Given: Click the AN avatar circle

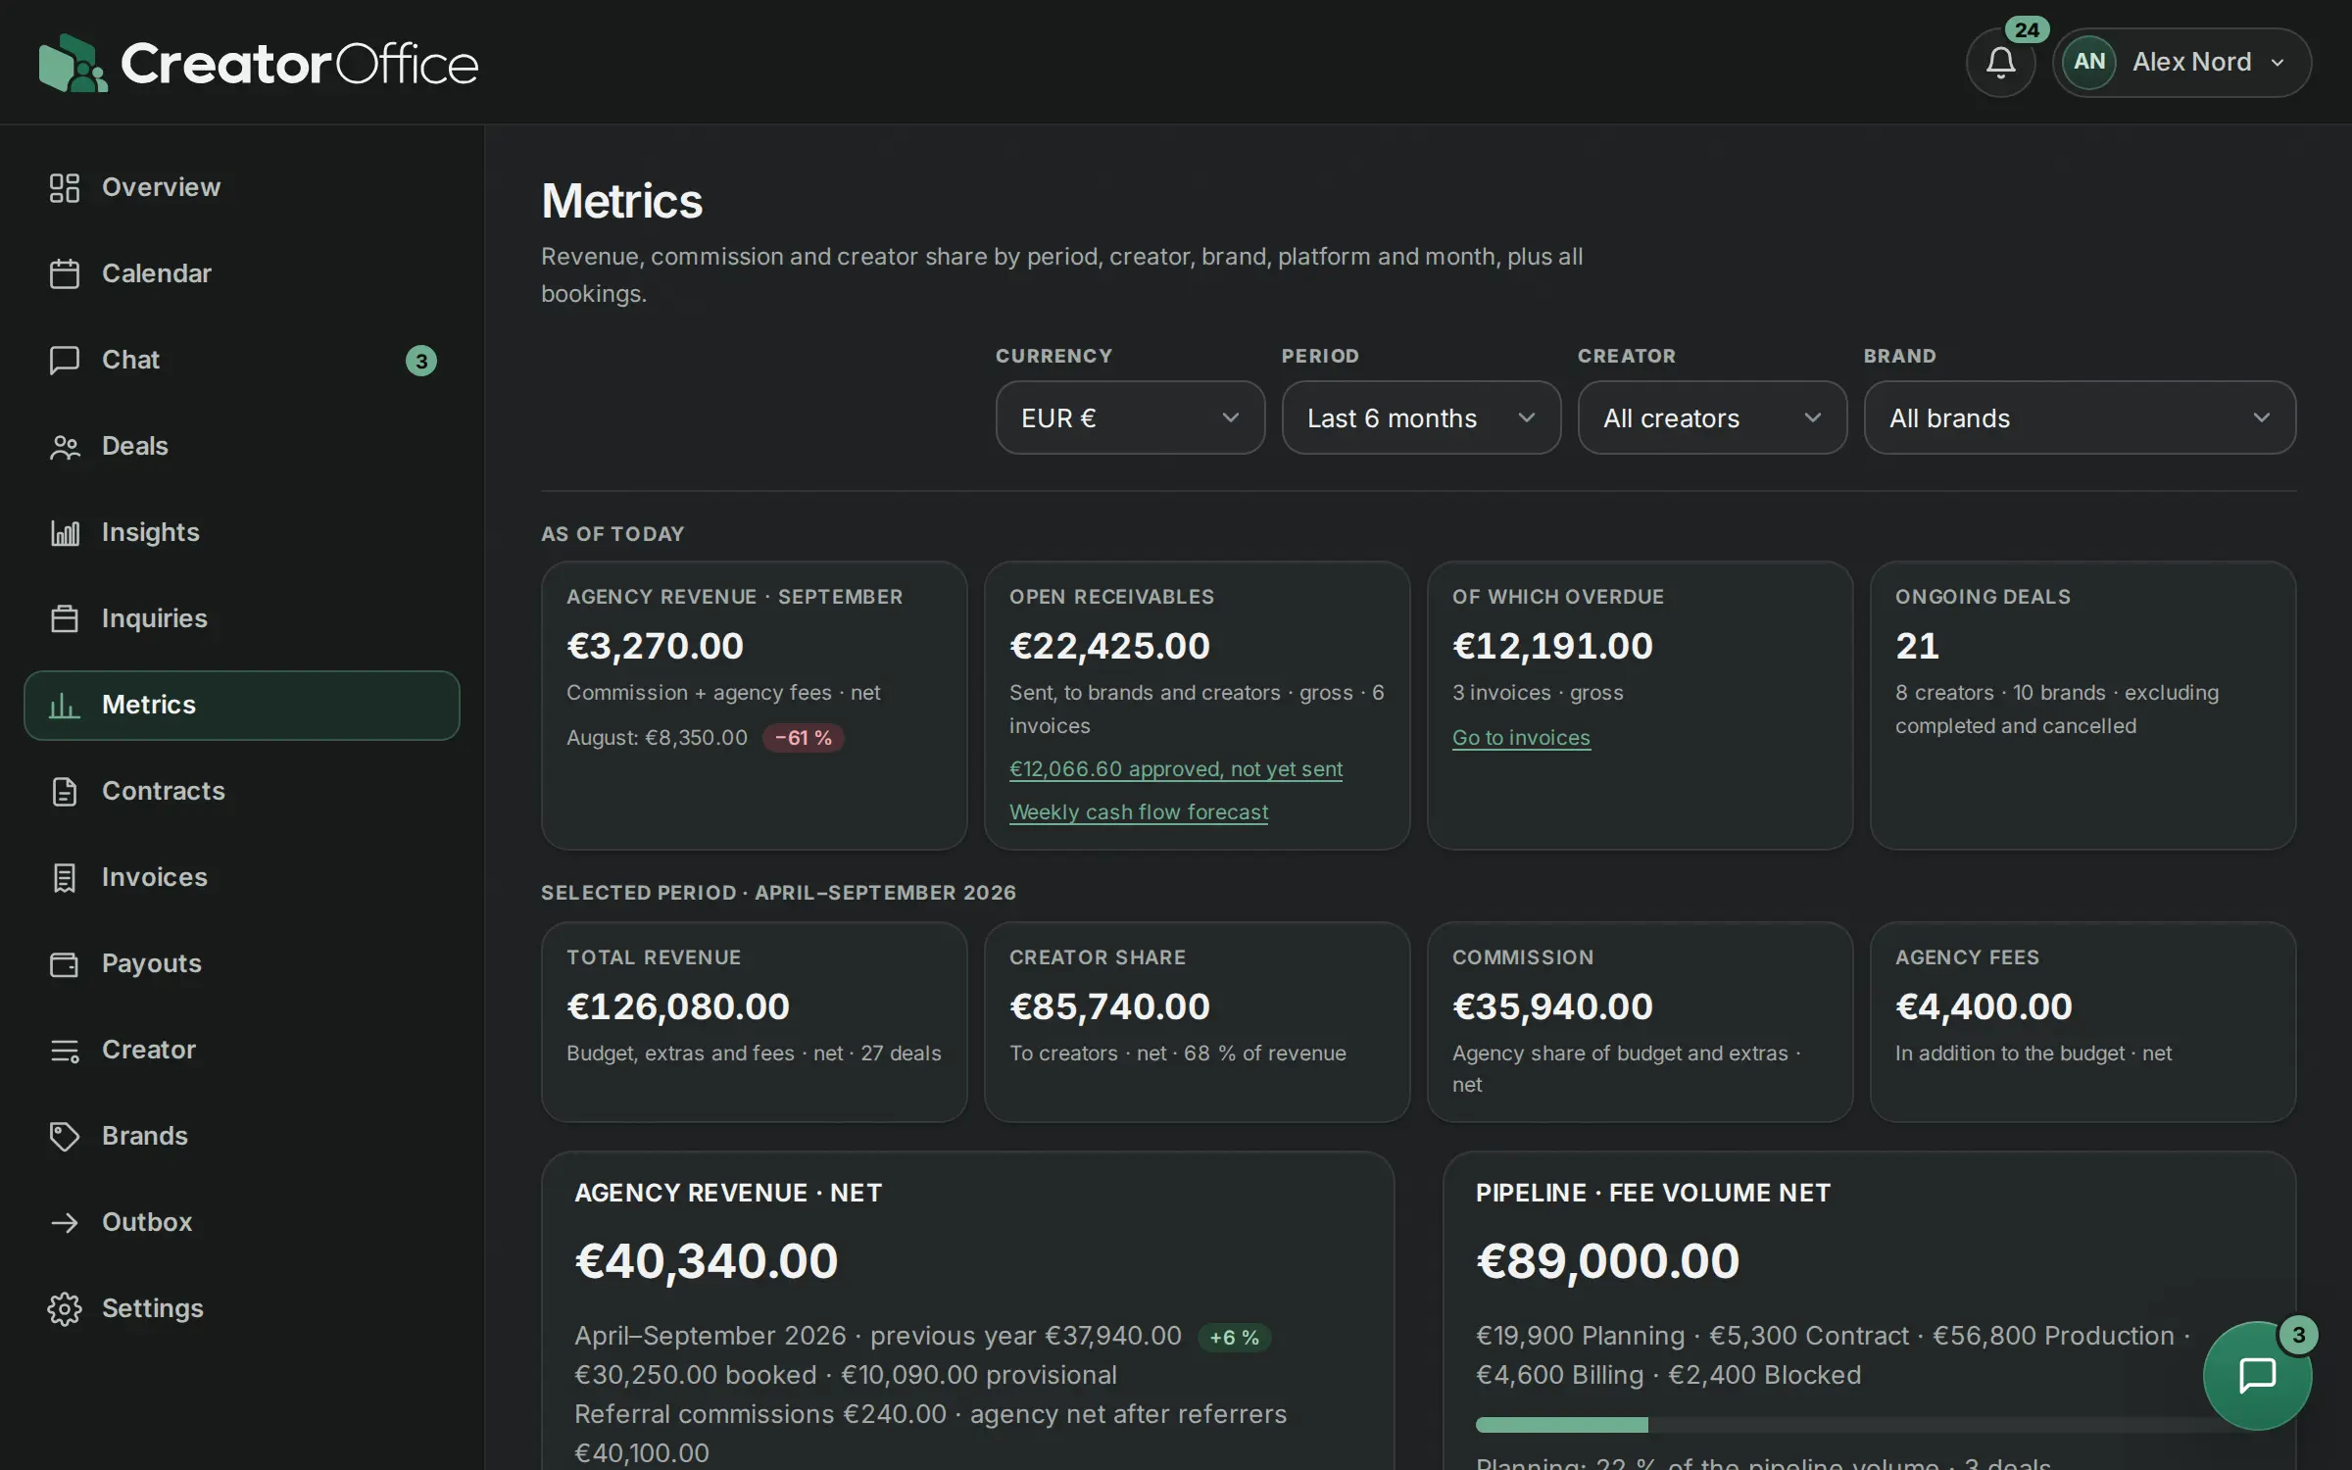Looking at the screenshot, I should [x=2088, y=62].
